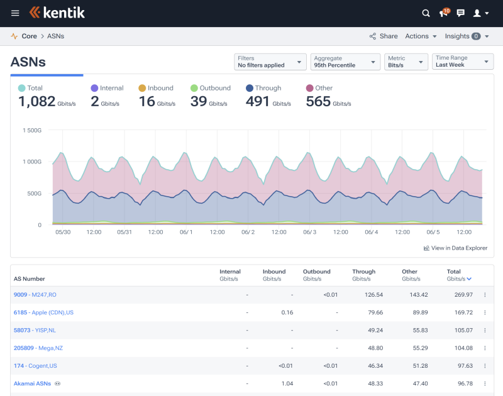Open AS 6185 - Apple (CDN),US
Image resolution: width=503 pixels, height=396 pixels.
click(x=43, y=312)
